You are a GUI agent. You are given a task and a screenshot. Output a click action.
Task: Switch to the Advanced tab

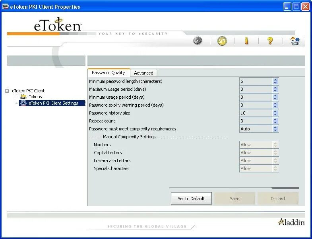tap(143, 73)
